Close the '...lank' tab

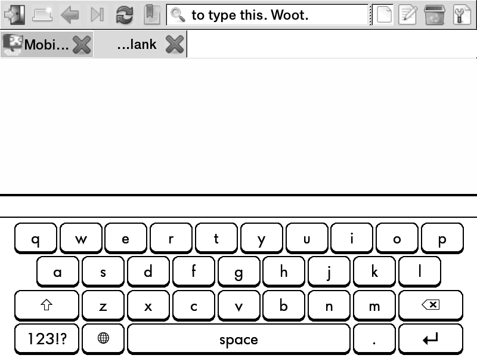(x=175, y=44)
